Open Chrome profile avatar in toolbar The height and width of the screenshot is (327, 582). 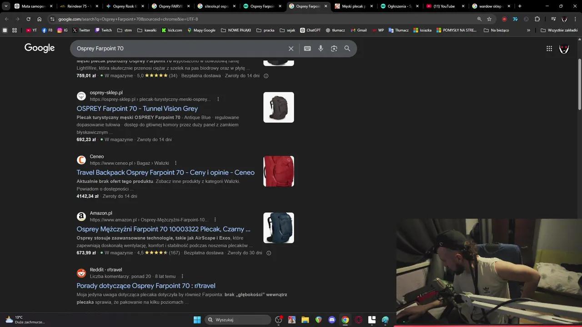(565, 19)
